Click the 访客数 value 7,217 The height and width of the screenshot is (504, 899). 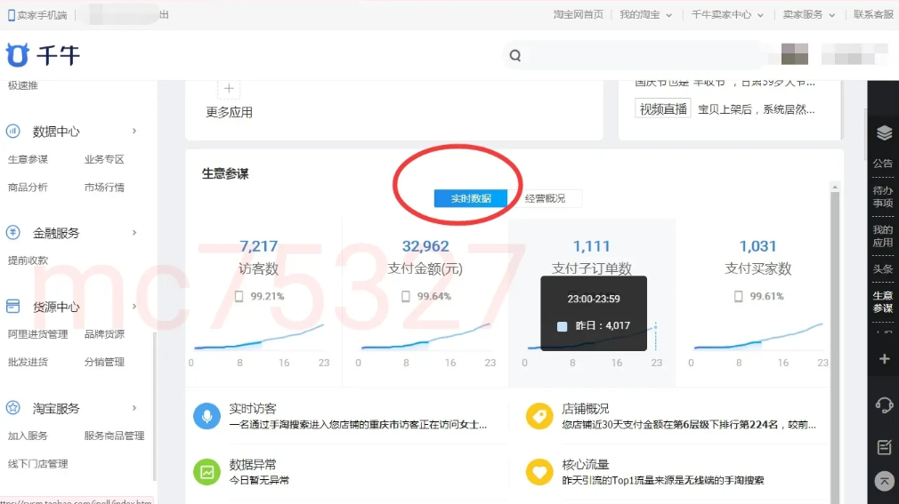[259, 246]
